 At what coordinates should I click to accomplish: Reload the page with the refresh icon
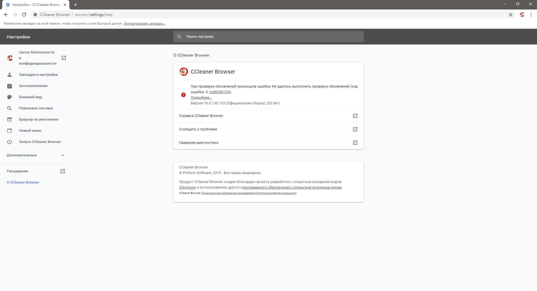click(x=24, y=15)
